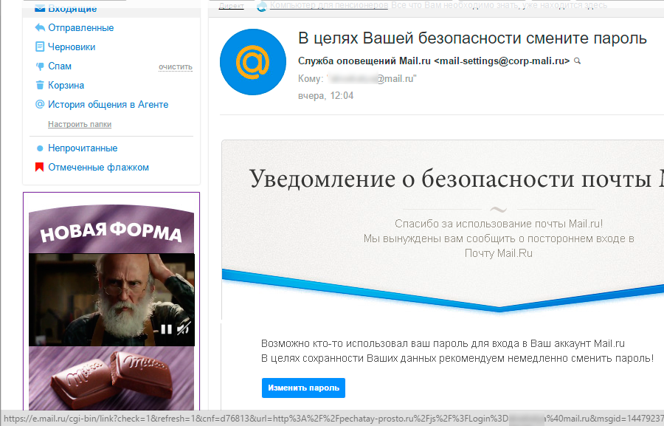
Task: Click the Agent @ history icon
Action: [x=40, y=104]
